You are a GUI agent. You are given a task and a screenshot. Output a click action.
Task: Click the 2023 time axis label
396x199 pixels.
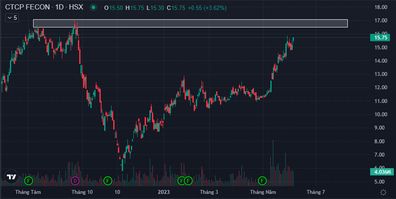(164, 192)
